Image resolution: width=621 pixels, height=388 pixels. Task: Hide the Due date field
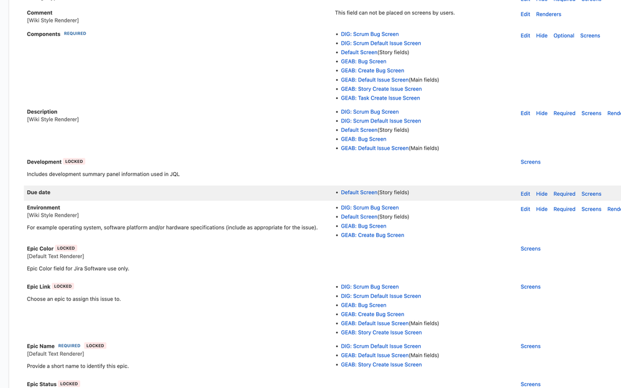[541, 193]
